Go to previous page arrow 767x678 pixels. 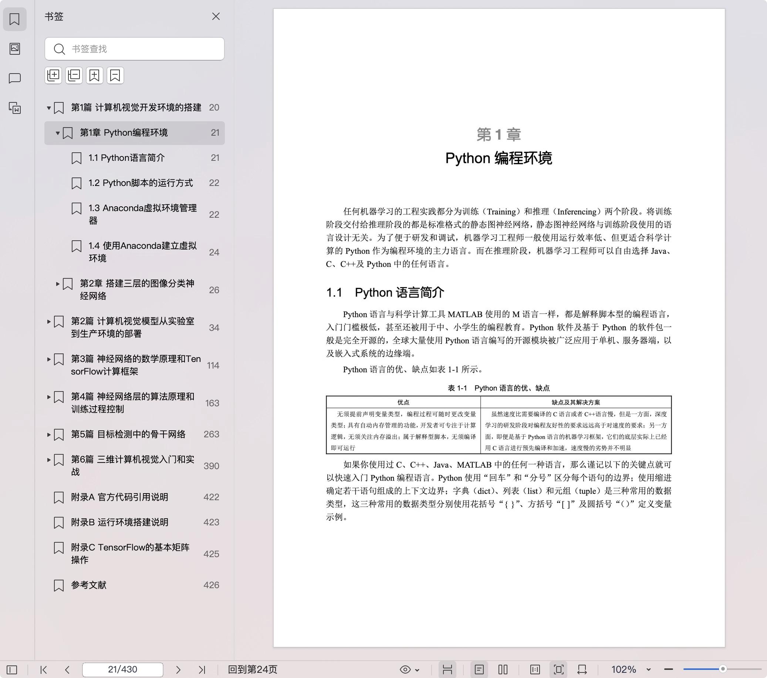point(67,670)
